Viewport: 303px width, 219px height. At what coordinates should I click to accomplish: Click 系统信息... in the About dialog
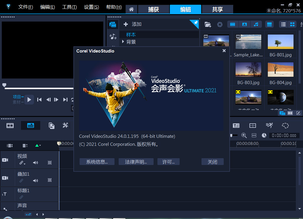click(97, 162)
